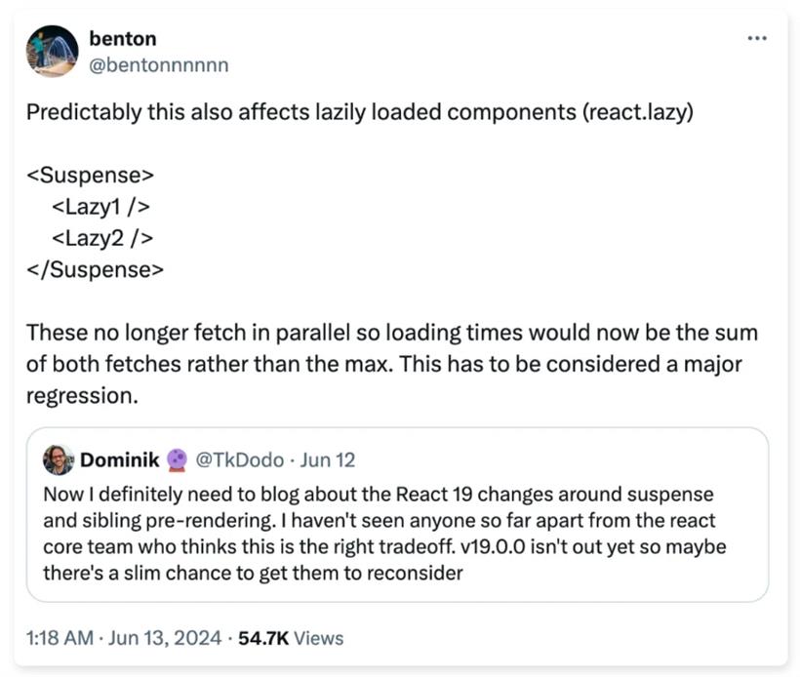The image size is (800, 677).
Task: Click the Suspense code snippet text
Action: [95, 222]
